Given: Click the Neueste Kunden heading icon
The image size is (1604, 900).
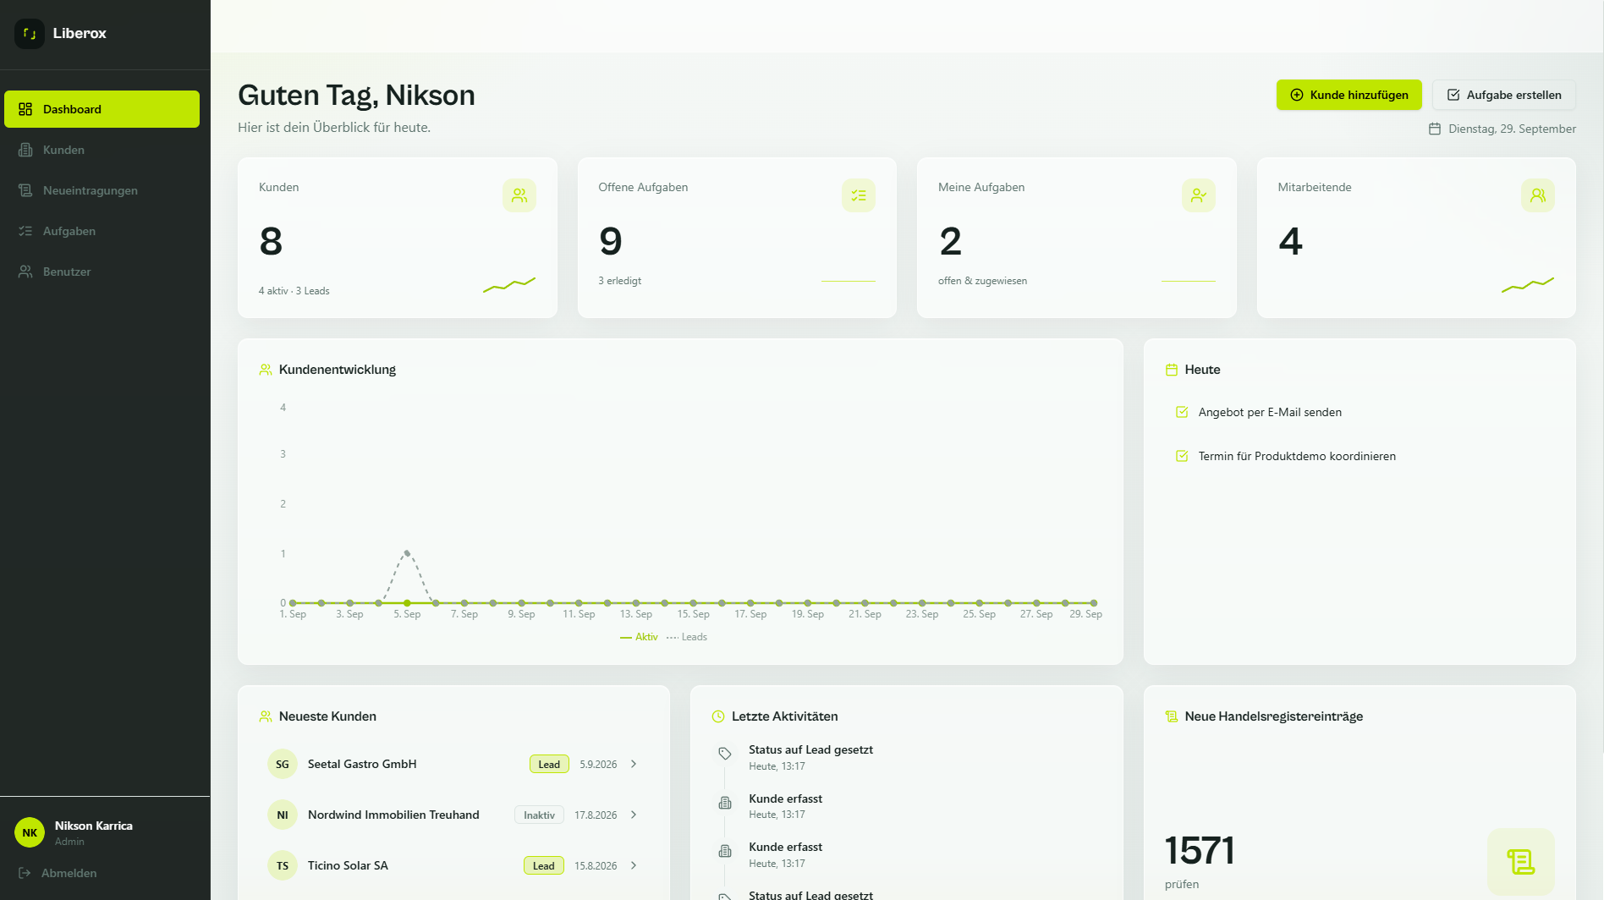Looking at the screenshot, I should (x=266, y=716).
